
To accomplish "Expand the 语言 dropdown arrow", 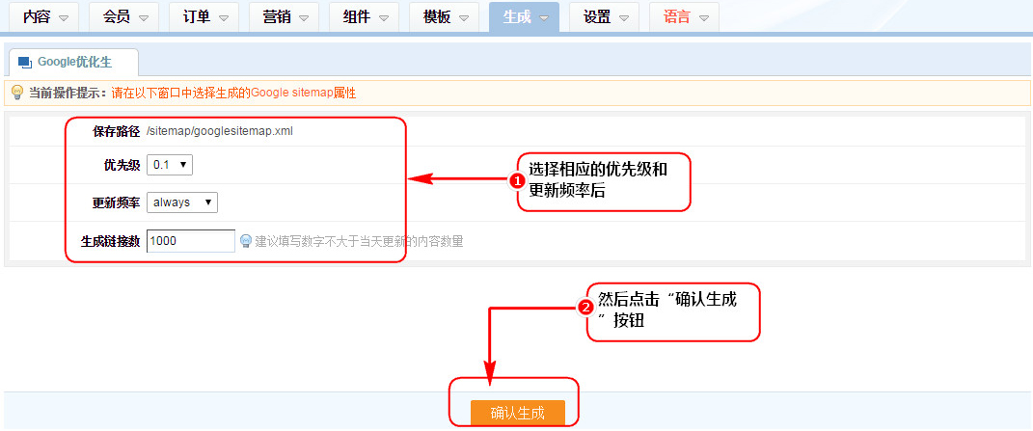I will [x=704, y=18].
